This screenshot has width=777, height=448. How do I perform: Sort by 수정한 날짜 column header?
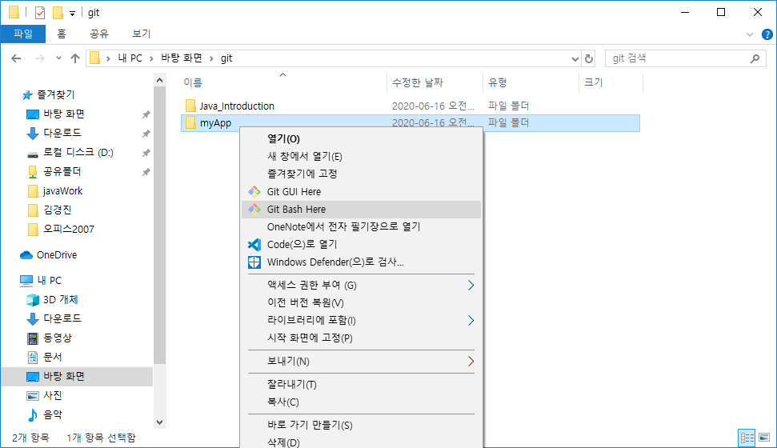(435, 82)
